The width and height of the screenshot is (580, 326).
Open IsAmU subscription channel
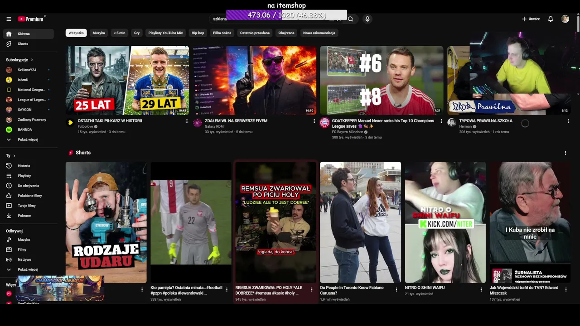coord(28,80)
